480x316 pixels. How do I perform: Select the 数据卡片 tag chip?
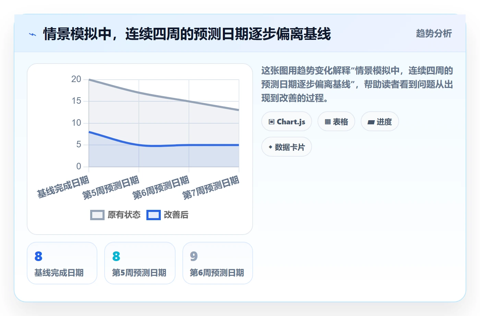tap(287, 147)
